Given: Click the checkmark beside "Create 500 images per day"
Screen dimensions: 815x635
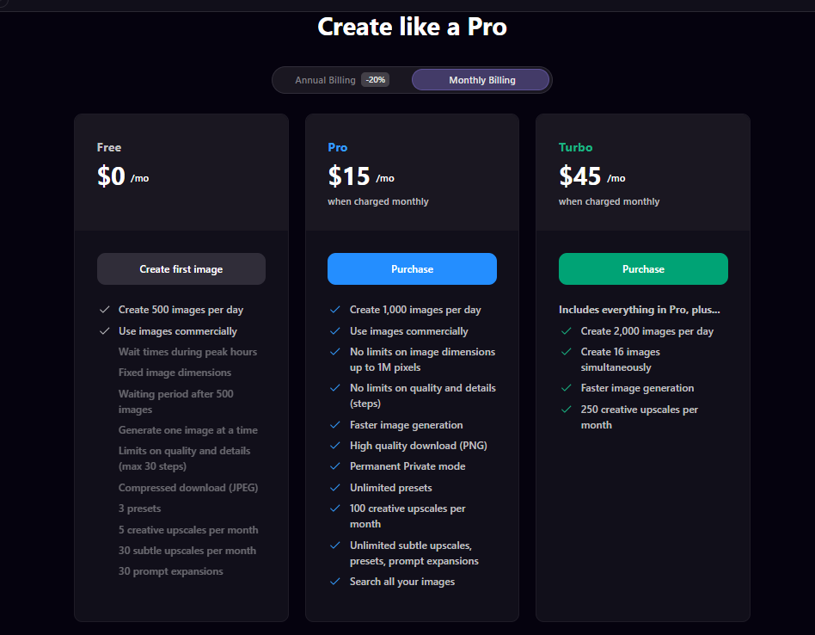Looking at the screenshot, I should (105, 309).
